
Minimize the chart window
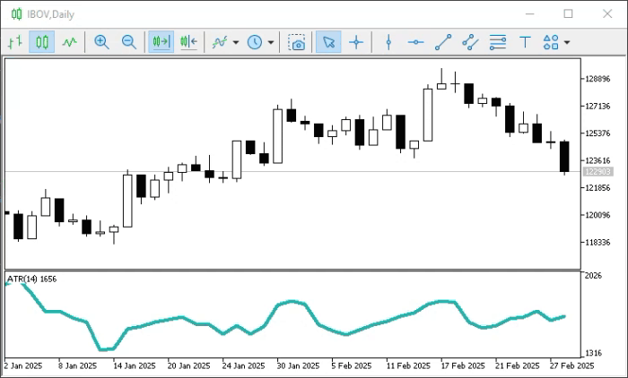(530, 14)
